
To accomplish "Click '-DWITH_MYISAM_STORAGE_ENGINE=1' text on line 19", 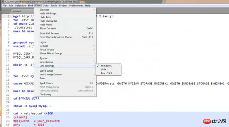I will 142,84.
